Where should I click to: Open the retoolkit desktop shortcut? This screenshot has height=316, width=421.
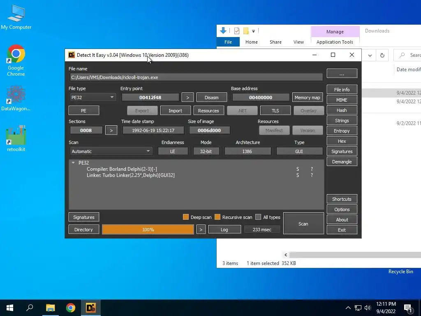16,138
